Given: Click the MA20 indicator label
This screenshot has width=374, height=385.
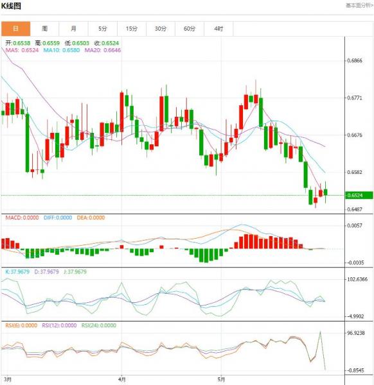Looking at the screenshot, I should 103,50.
